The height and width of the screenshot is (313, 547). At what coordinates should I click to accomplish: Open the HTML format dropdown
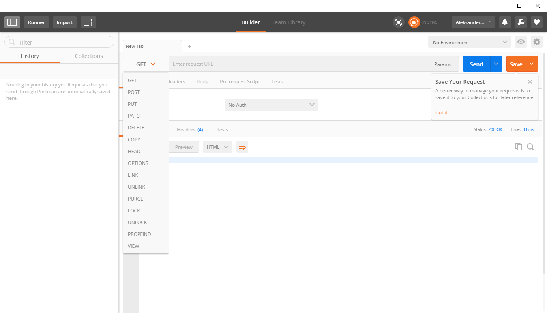pos(217,147)
